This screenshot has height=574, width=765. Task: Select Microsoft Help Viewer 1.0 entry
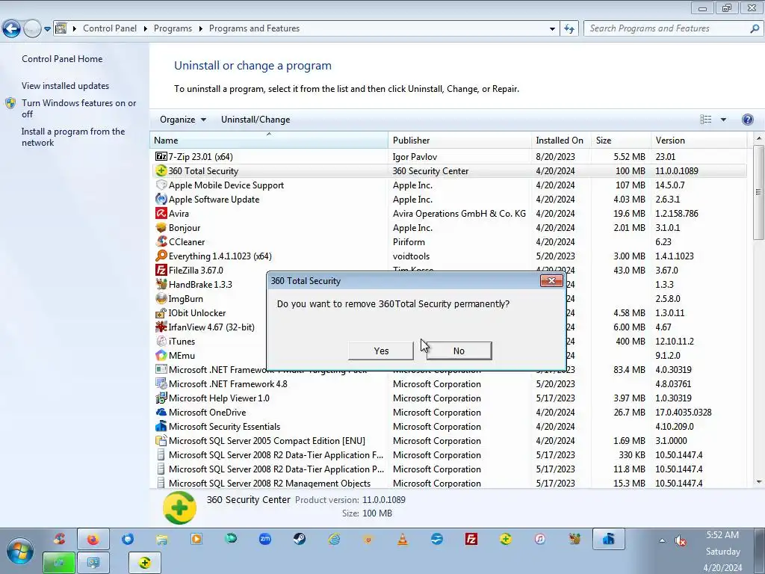pyautogui.click(x=219, y=398)
